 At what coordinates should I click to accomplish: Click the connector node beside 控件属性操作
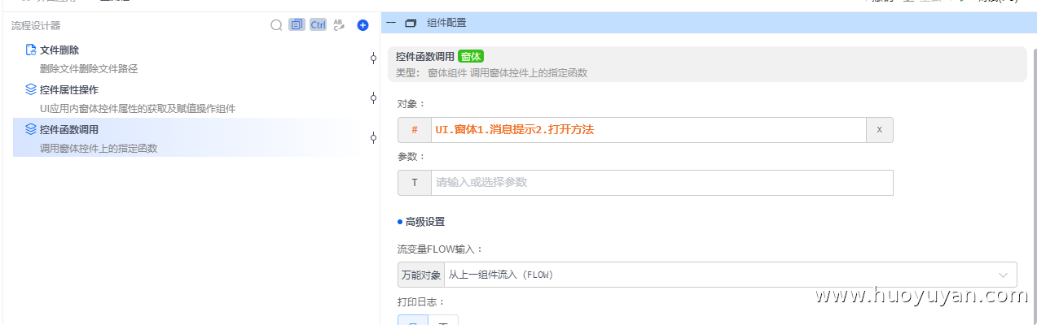373,97
